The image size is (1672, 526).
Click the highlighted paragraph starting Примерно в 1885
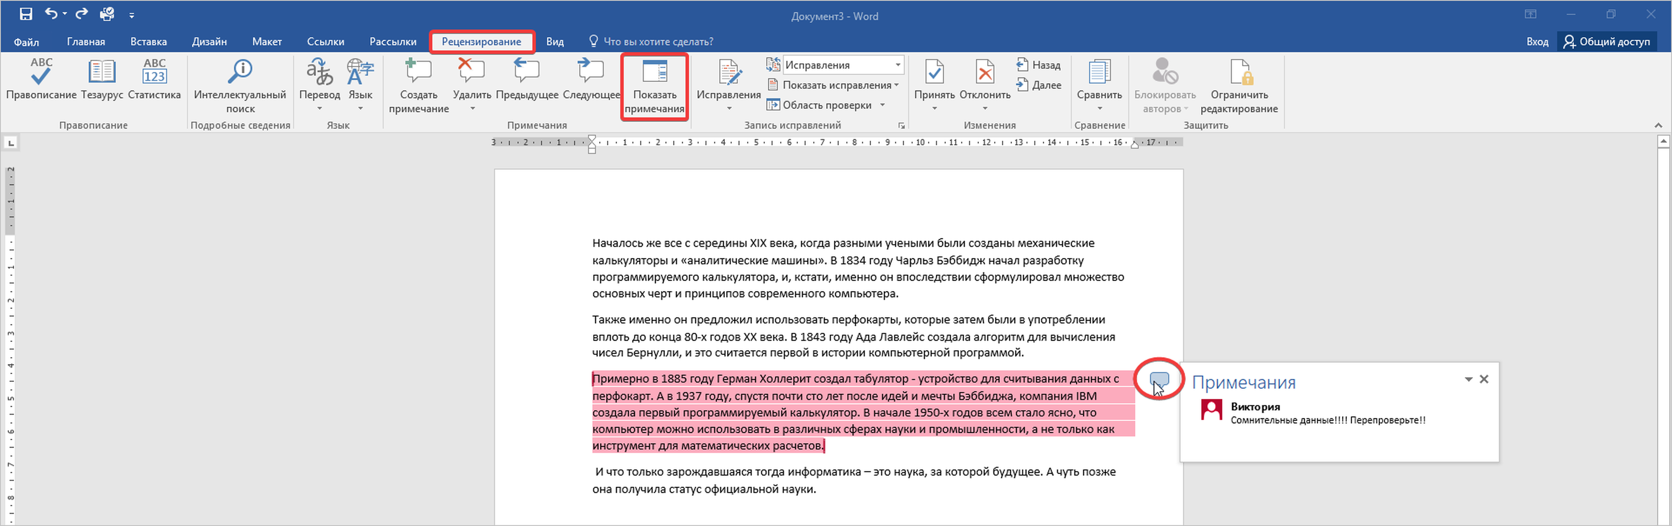(x=863, y=413)
